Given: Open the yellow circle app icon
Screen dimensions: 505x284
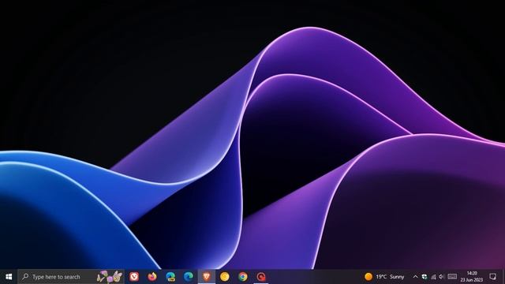Looking at the screenshot, I should (x=224, y=277).
